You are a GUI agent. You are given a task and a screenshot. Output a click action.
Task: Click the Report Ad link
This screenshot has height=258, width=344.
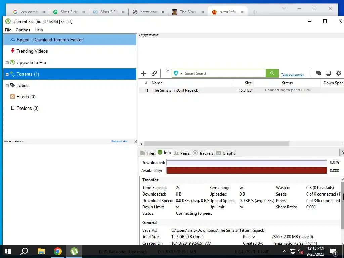point(119,141)
